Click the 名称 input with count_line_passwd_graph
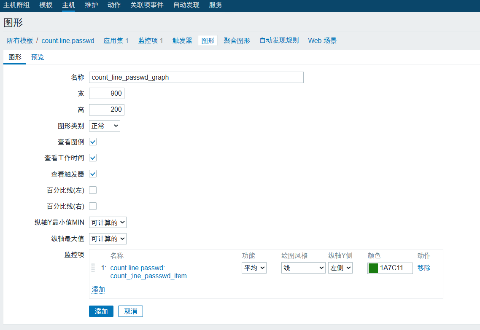 pos(196,78)
